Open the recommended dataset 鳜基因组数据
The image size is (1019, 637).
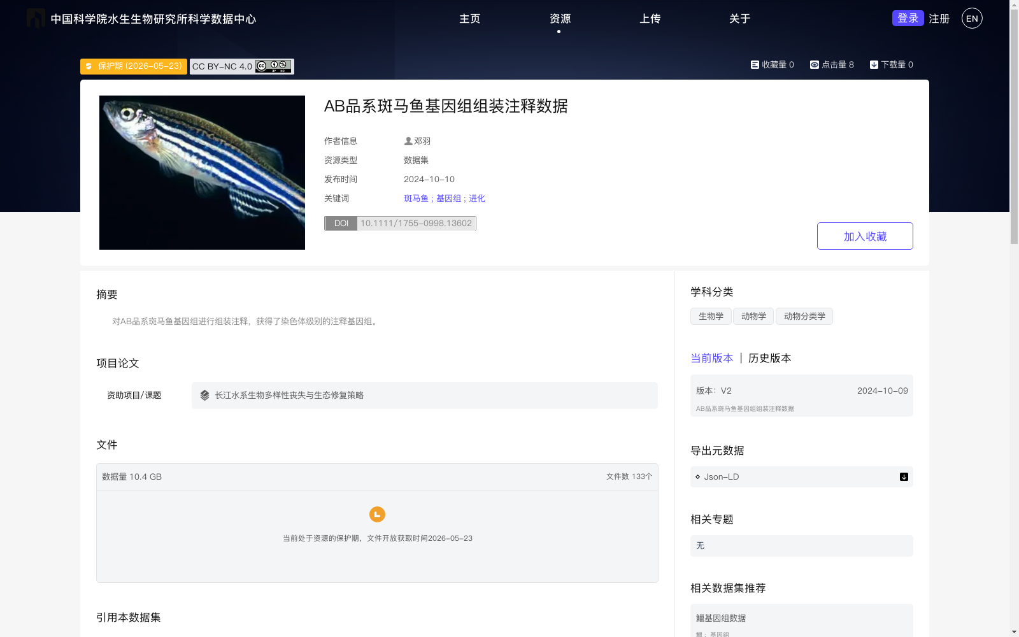[x=721, y=619]
